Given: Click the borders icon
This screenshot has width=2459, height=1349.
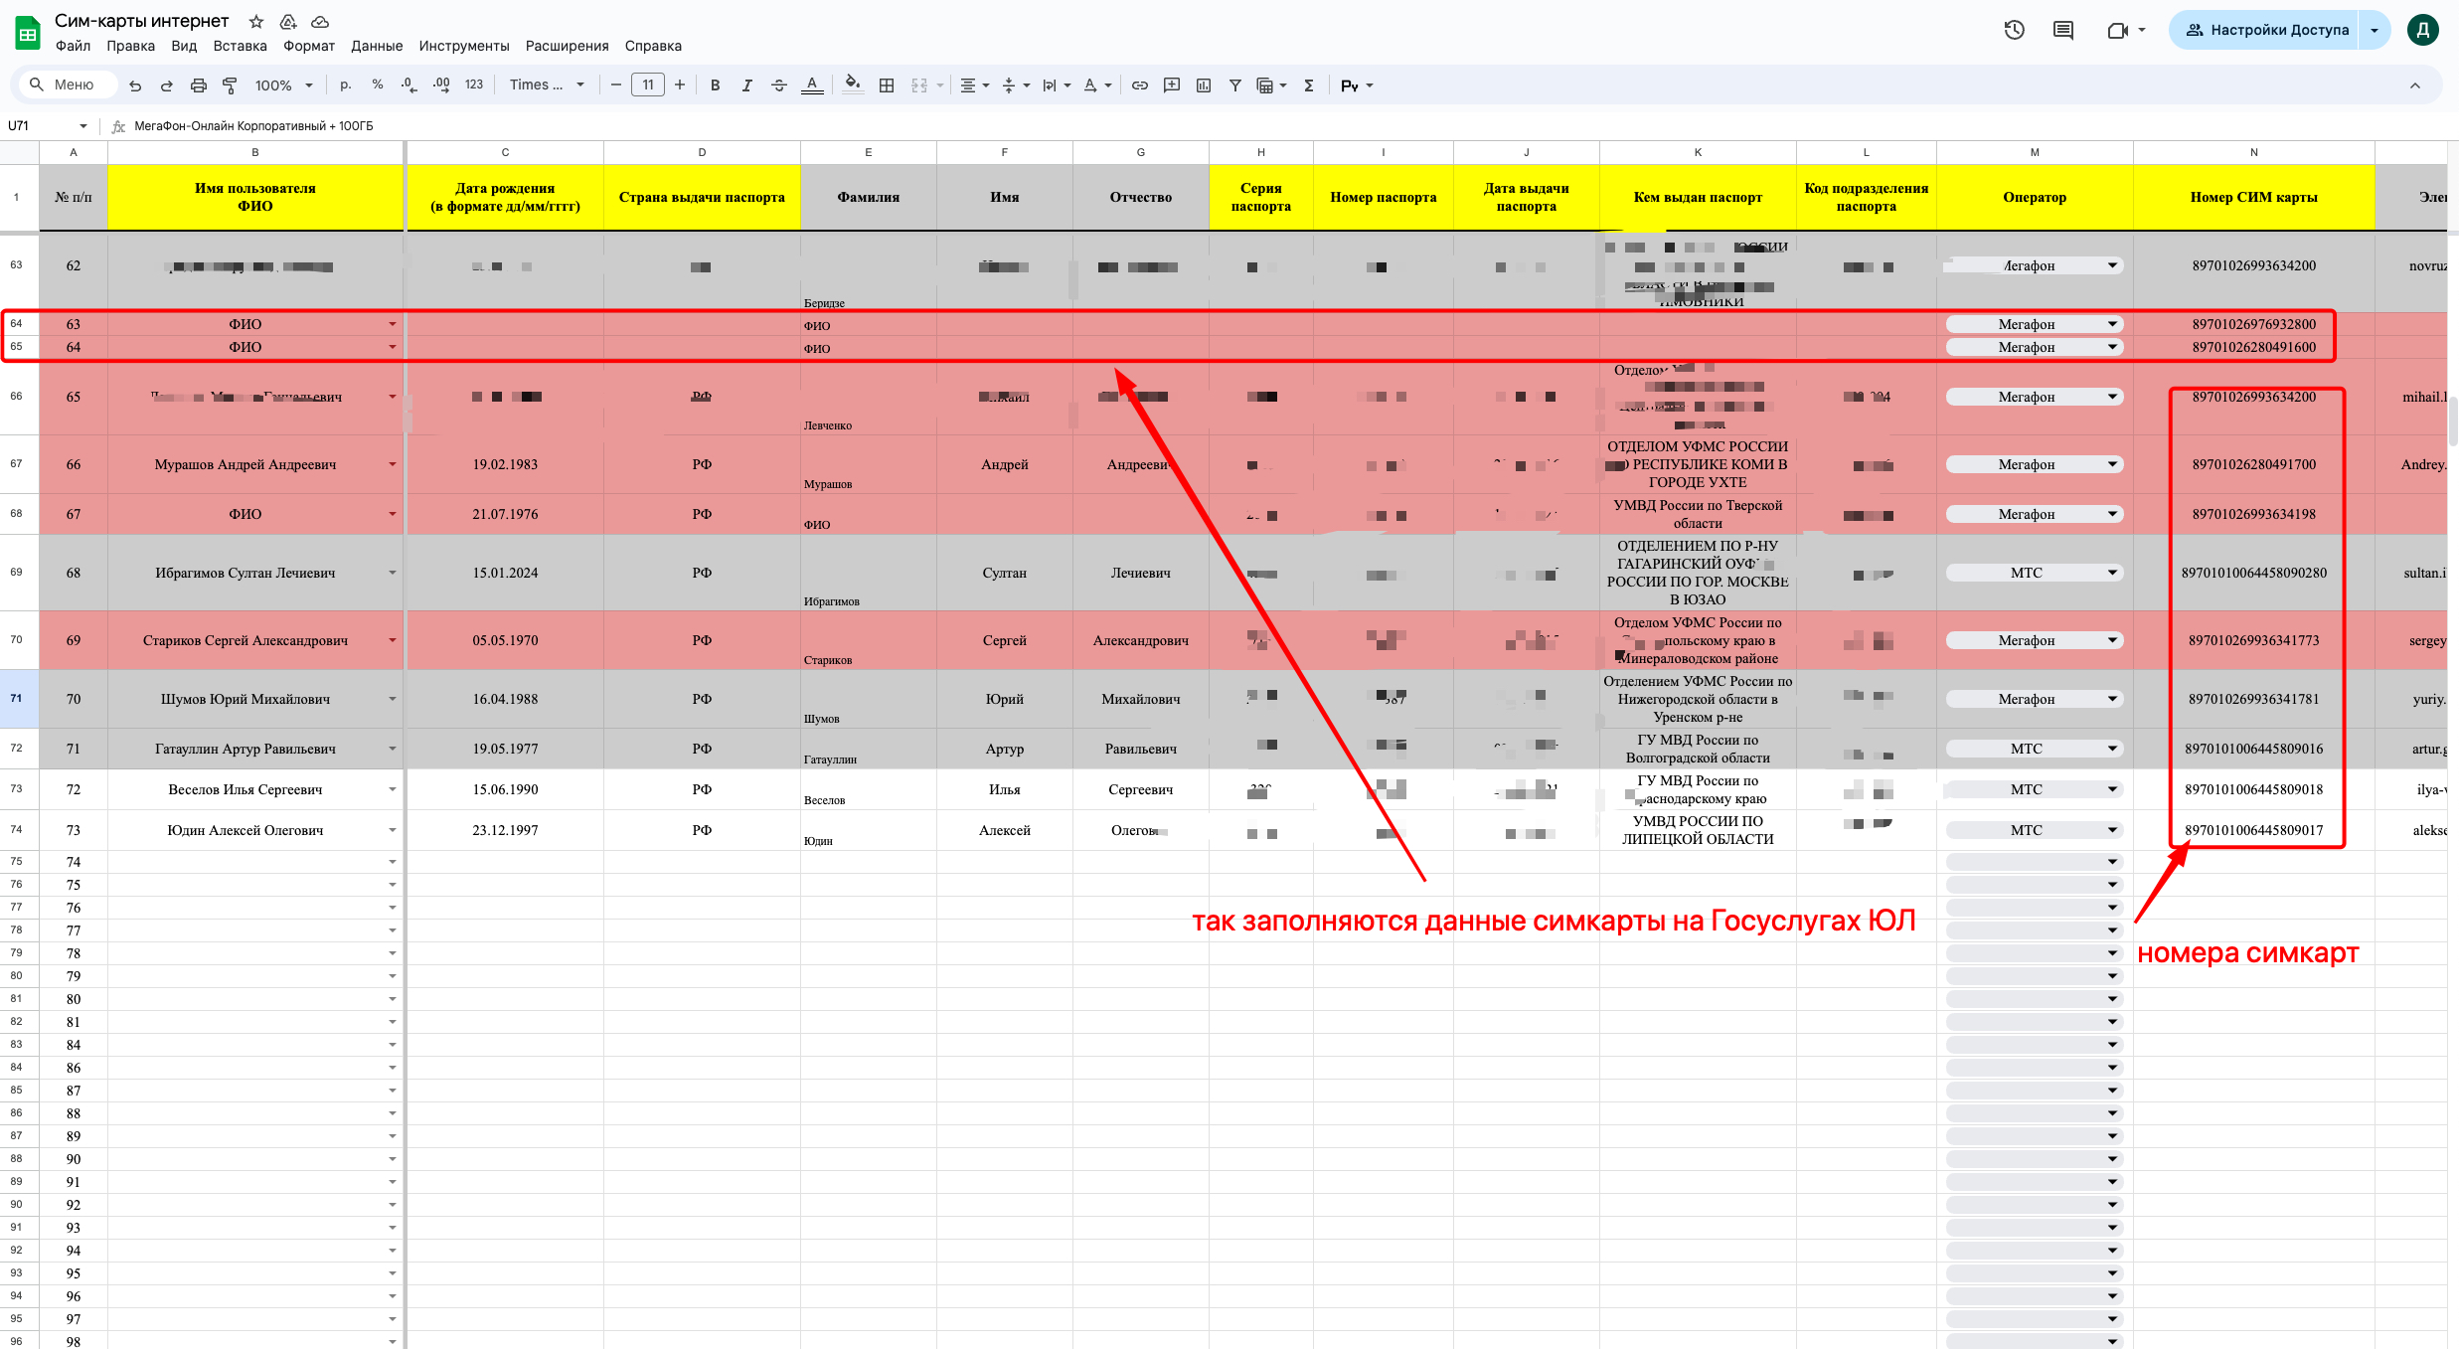Looking at the screenshot, I should (887, 85).
